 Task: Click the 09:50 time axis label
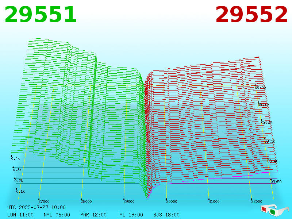pyautogui.click(x=276, y=182)
